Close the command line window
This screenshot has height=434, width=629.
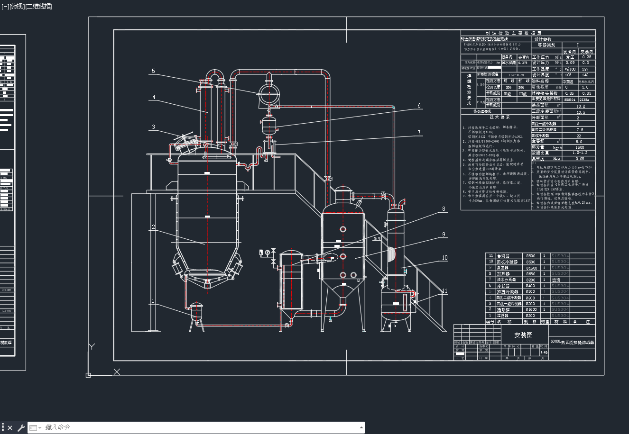point(10,428)
